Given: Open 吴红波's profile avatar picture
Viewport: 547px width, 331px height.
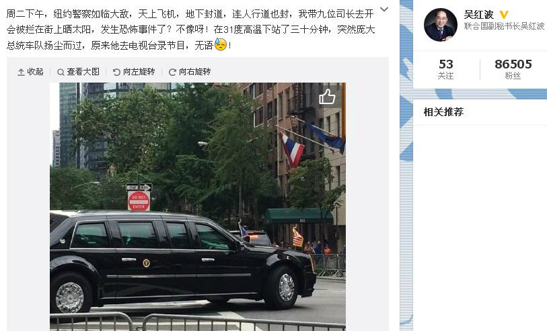Looking at the screenshot, I should 440,25.
